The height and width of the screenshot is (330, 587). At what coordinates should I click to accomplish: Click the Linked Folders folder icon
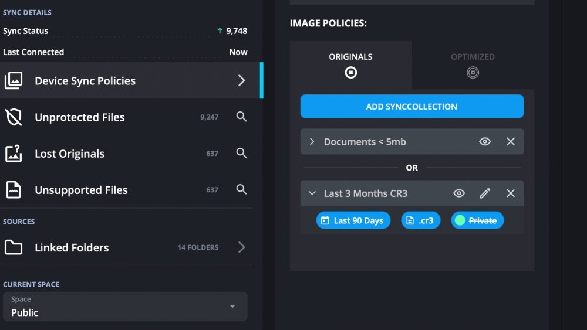pos(14,247)
